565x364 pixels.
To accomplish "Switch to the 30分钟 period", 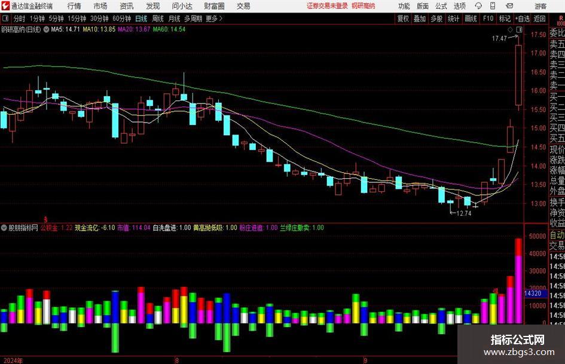I will point(99,19).
